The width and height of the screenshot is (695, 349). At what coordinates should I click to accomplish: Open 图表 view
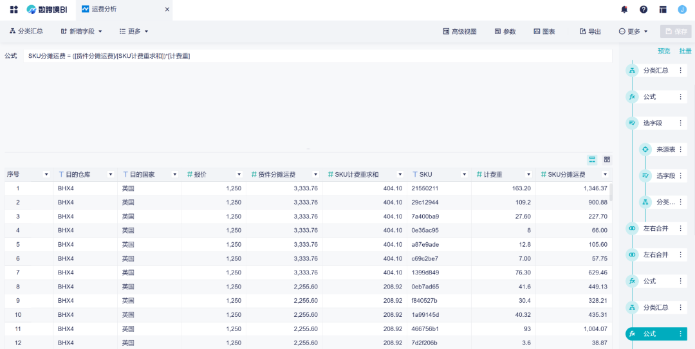point(544,31)
